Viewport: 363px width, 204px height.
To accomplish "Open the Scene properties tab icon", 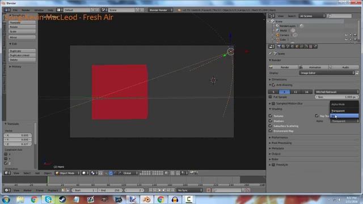I will (288, 46).
